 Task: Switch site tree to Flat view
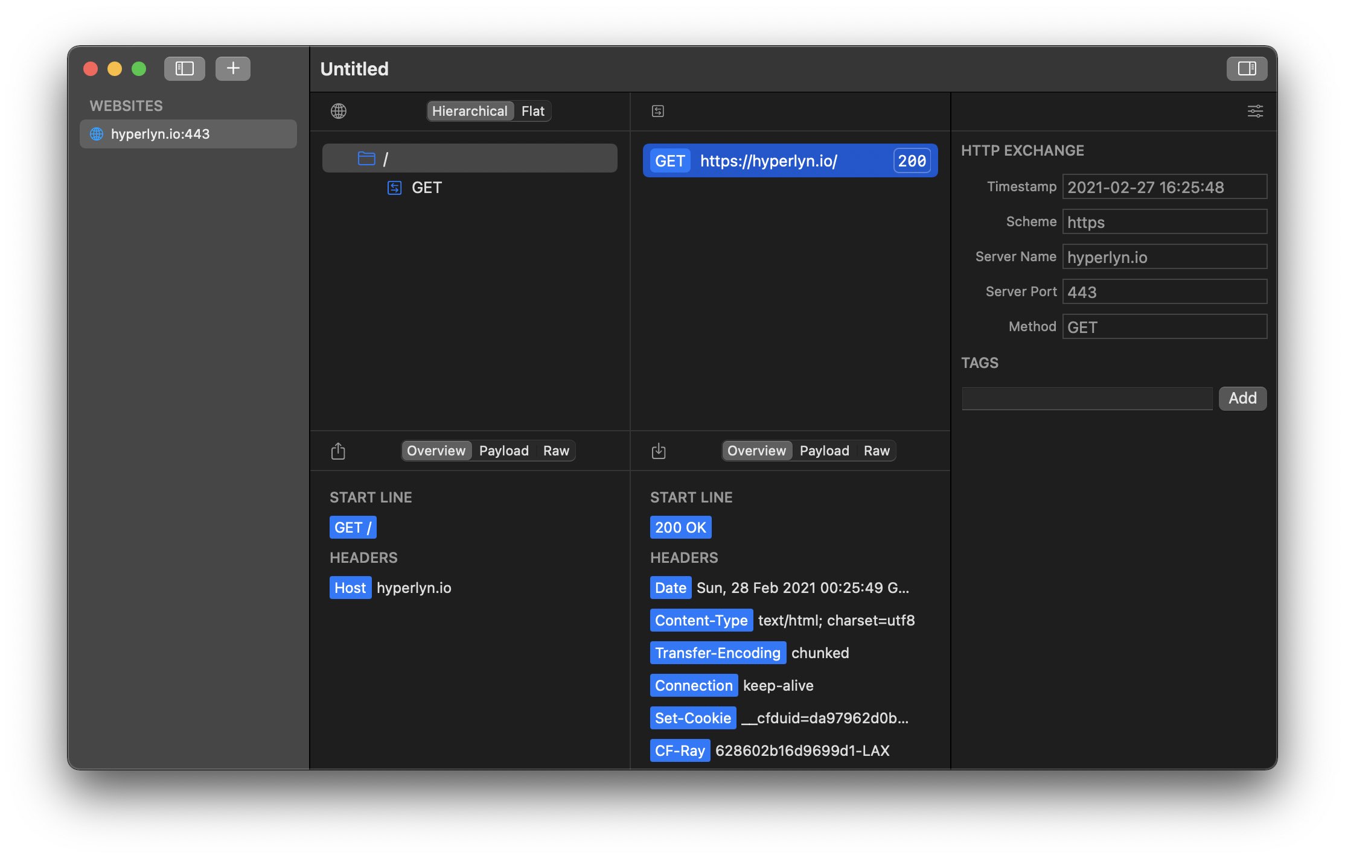[x=532, y=111]
